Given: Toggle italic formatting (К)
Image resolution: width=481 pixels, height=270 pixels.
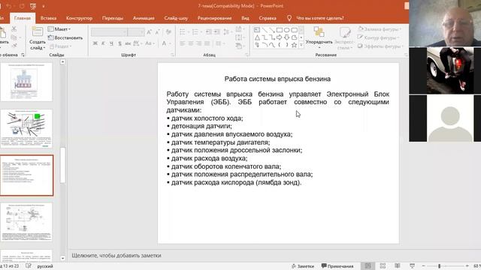Looking at the screenshot, I should [x=104, y=43].
